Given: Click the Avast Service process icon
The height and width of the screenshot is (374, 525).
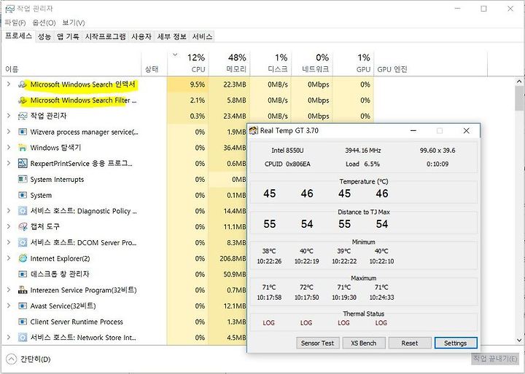Looking at the screenshot, I should click(x=23, y=306).
